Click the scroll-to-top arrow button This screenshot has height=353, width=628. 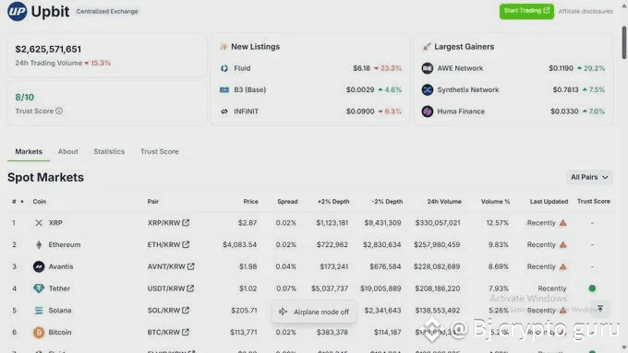[x=600, y=308]
